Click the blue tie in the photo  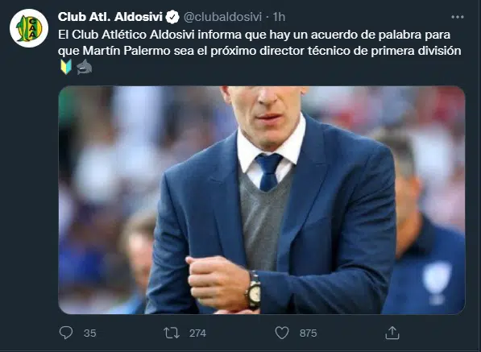coord(269,172)
